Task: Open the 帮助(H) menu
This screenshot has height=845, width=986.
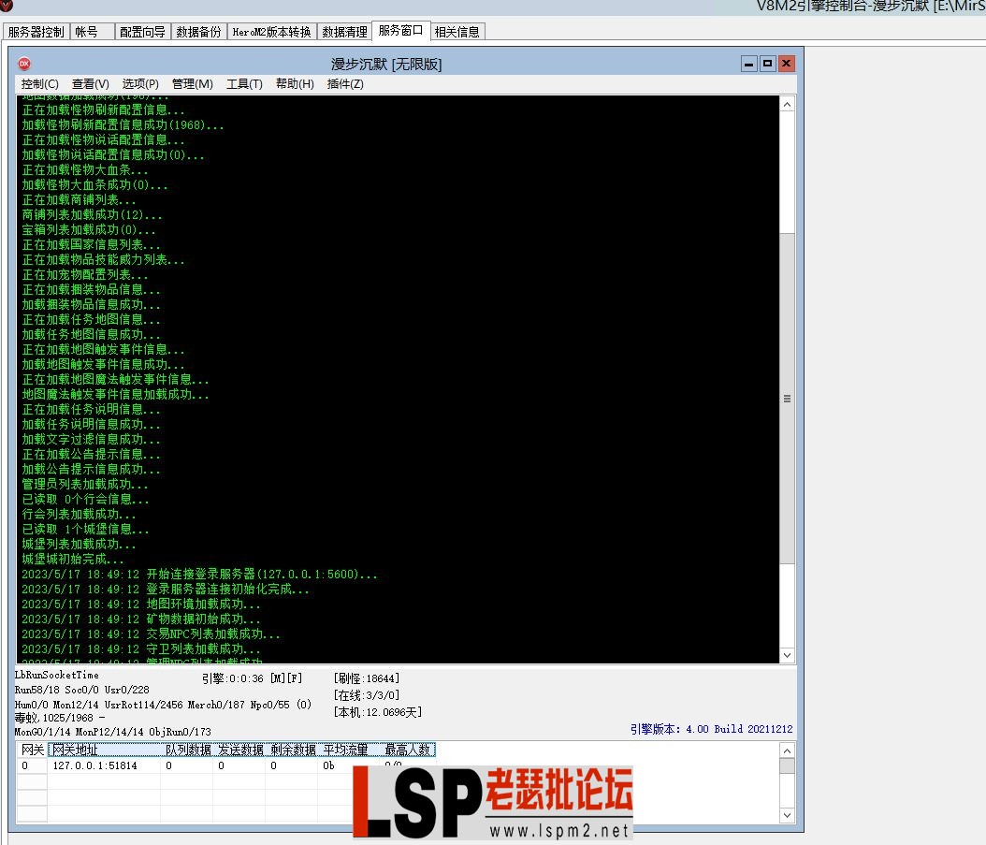Action: coord(294,84)
